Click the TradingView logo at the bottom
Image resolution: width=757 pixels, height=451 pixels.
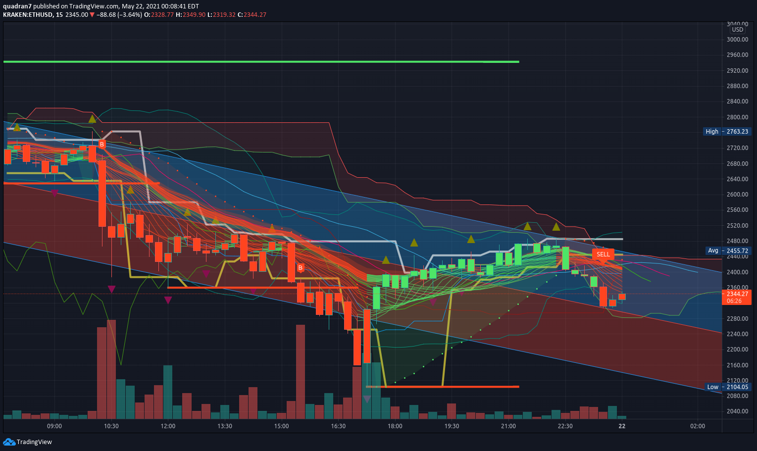point(27,442)
